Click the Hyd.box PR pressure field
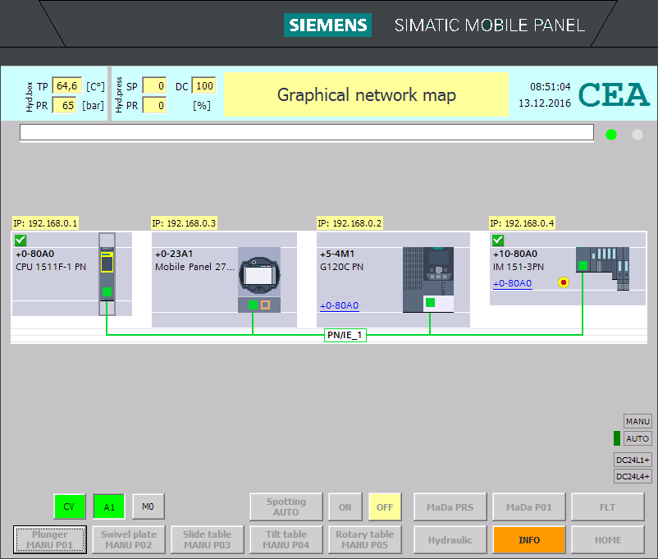Viewport: 658px width, 559px height. point(64,105)
